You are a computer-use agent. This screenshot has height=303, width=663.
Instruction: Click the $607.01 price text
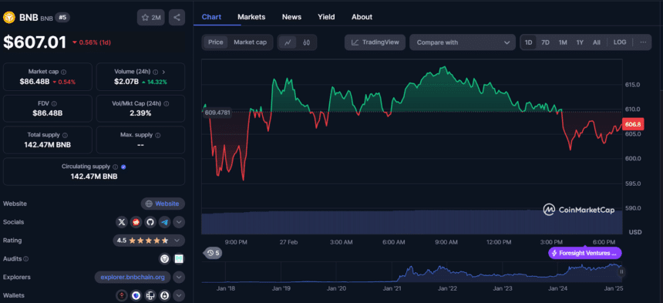[35, 42]
